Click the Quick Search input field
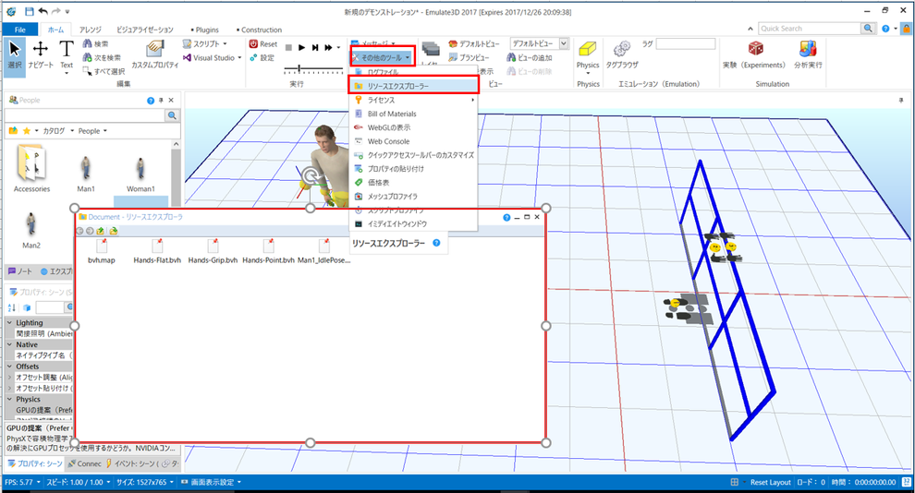The width and height of the screenshot is (915, 493). [x=810, y=28]
